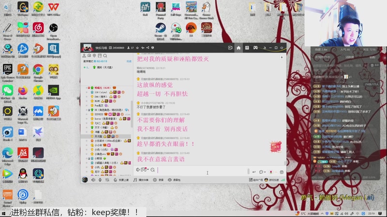The width and height of the screenshot is (387, 217).
Task: Open the WeChat desktop icon
Action: click(x=8, y=94)
